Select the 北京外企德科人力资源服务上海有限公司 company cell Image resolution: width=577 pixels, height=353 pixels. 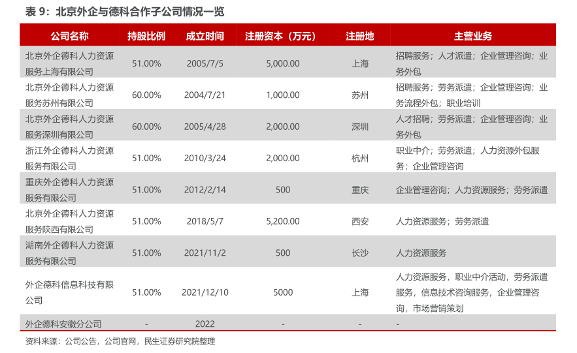pos(69,63)
